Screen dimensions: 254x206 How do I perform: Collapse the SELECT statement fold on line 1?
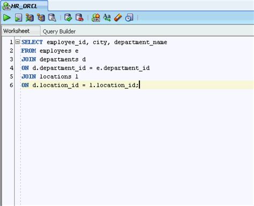click(18, 42)
